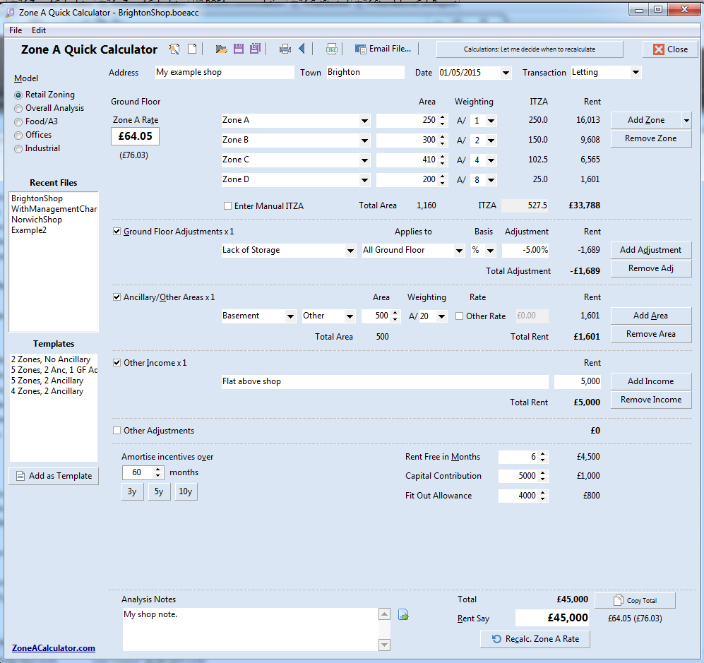Click in the Address input field
The height and width of the screenshot is (663, 704).
(x=225, y=72)
